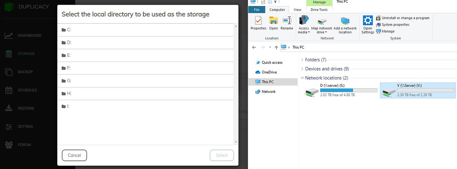Viewport: 457px width, 169px height.
Task: Click the This PC address bar
Action: point(368,47)
